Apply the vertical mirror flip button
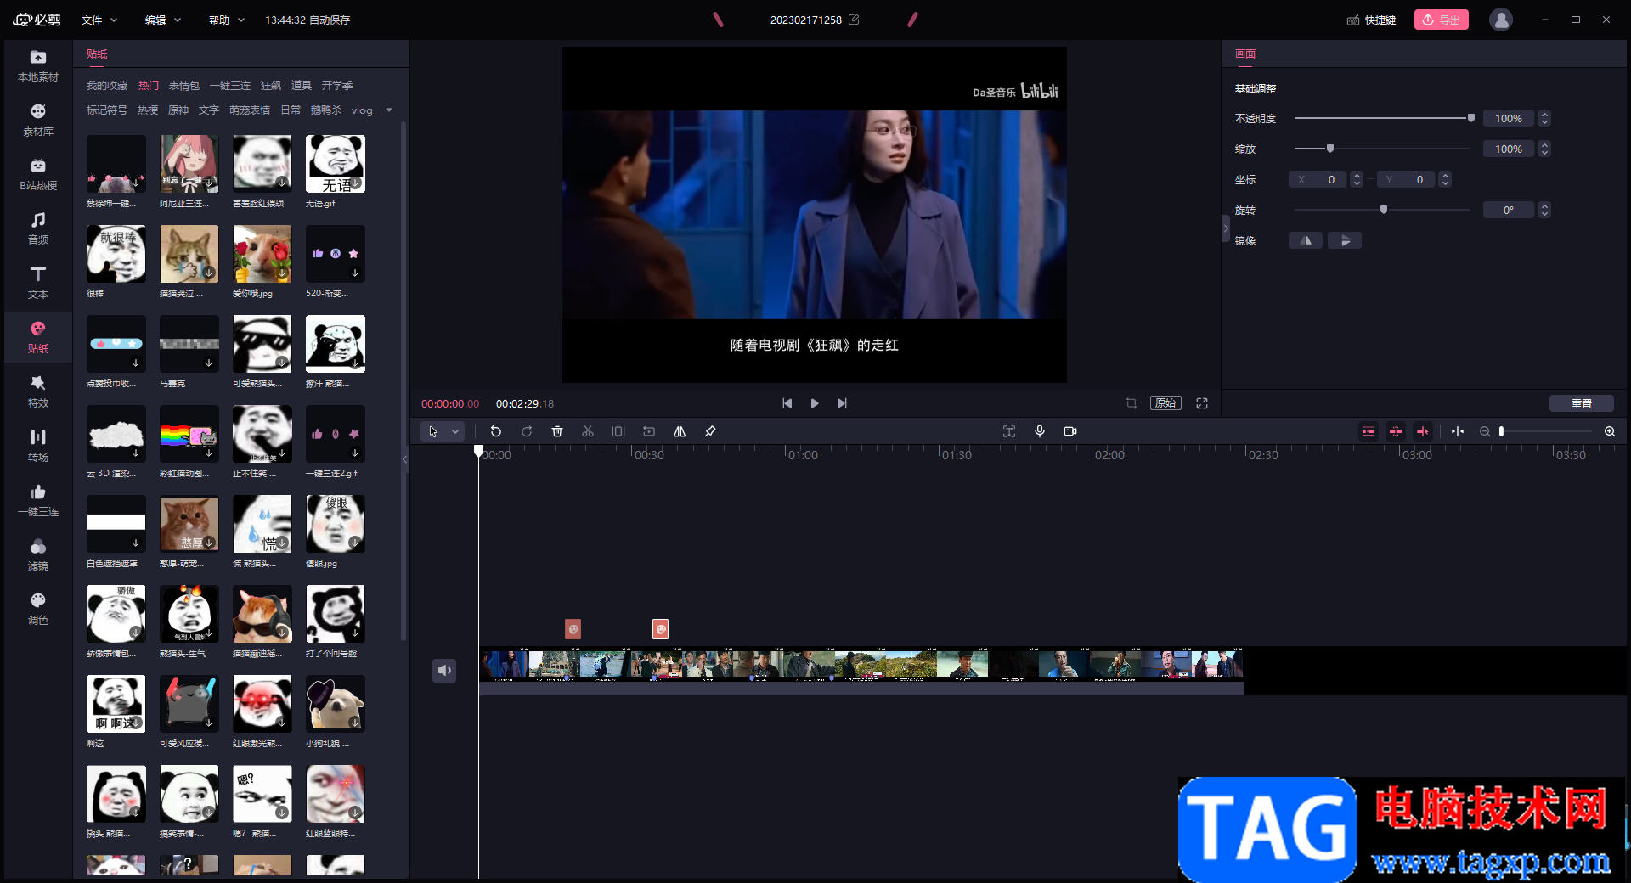 1345,240
